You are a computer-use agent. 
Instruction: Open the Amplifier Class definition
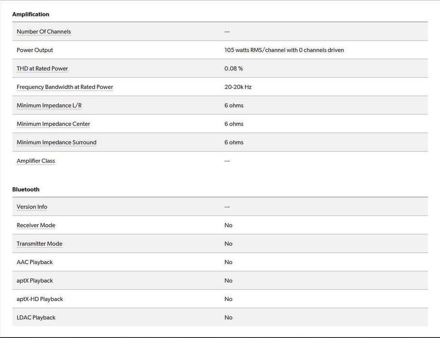tap(36, 161)
